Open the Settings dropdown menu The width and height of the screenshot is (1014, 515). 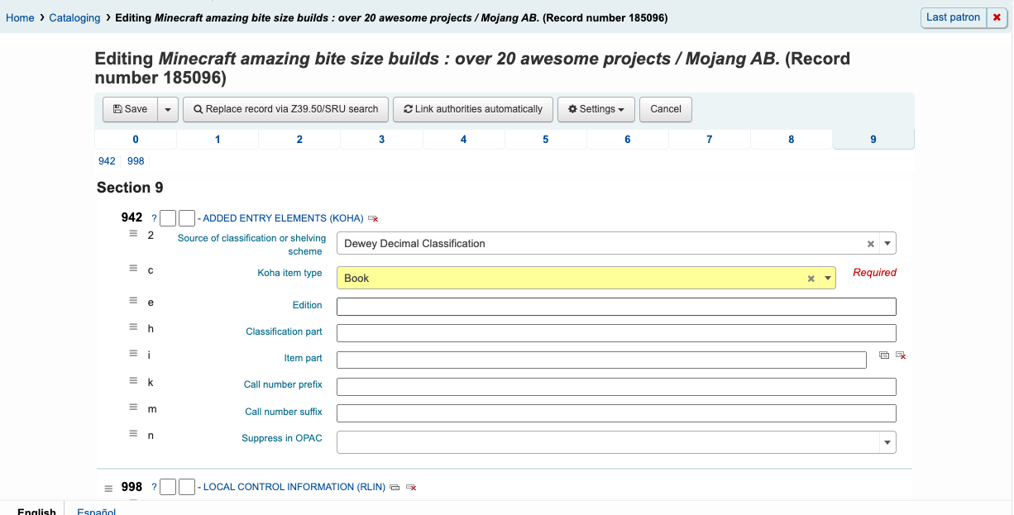[595, 109]
